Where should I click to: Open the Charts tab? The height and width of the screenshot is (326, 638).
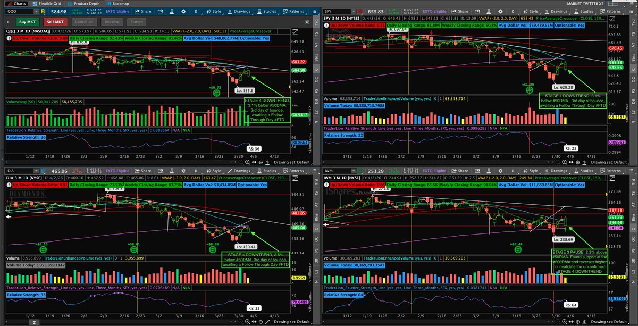coord(16,4)
